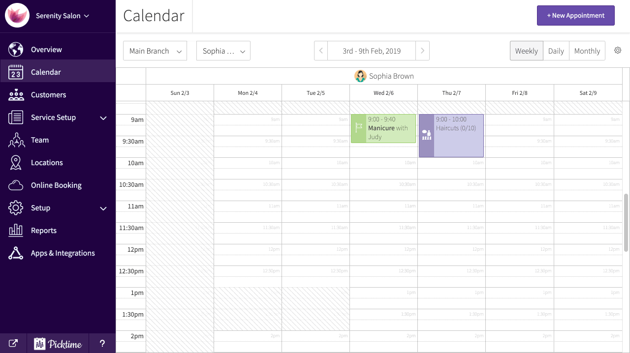
Task: Open calendar settings with the gear icon
Action: pos(618,50)
